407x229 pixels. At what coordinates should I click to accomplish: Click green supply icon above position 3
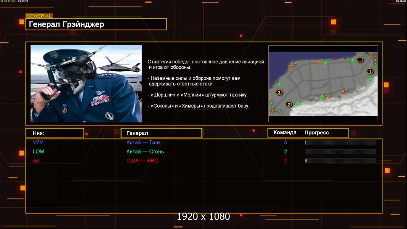(x=279, y=85)
